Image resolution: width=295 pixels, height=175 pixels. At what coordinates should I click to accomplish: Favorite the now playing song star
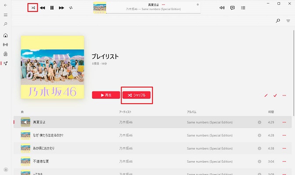pos(198,4)
